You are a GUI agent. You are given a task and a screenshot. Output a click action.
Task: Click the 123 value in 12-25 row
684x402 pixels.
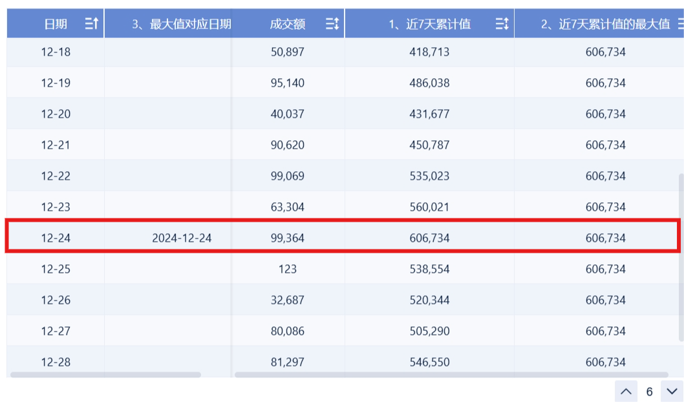click(x=288, y=269)
